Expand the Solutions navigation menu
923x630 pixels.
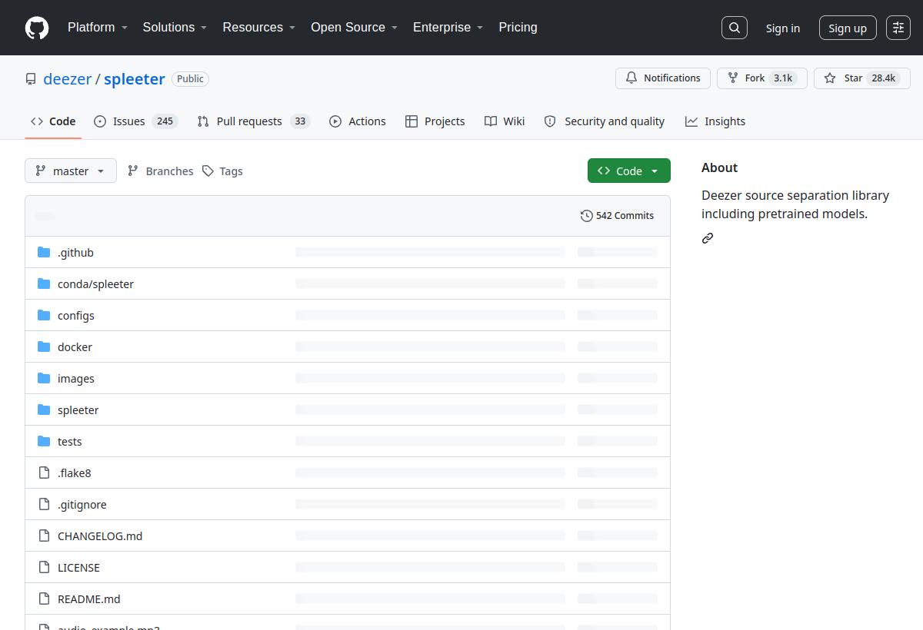(x=175, y=28)
